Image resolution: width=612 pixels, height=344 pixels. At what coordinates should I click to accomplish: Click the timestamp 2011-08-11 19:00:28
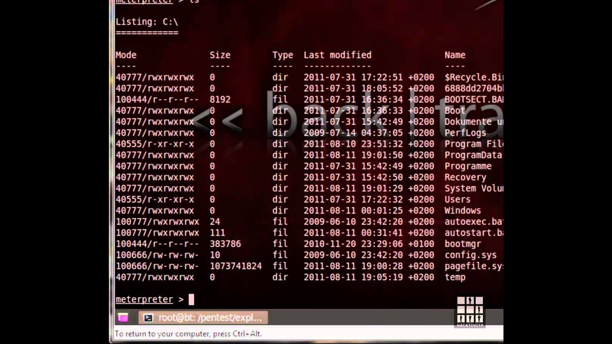click(x=353, y=266)
